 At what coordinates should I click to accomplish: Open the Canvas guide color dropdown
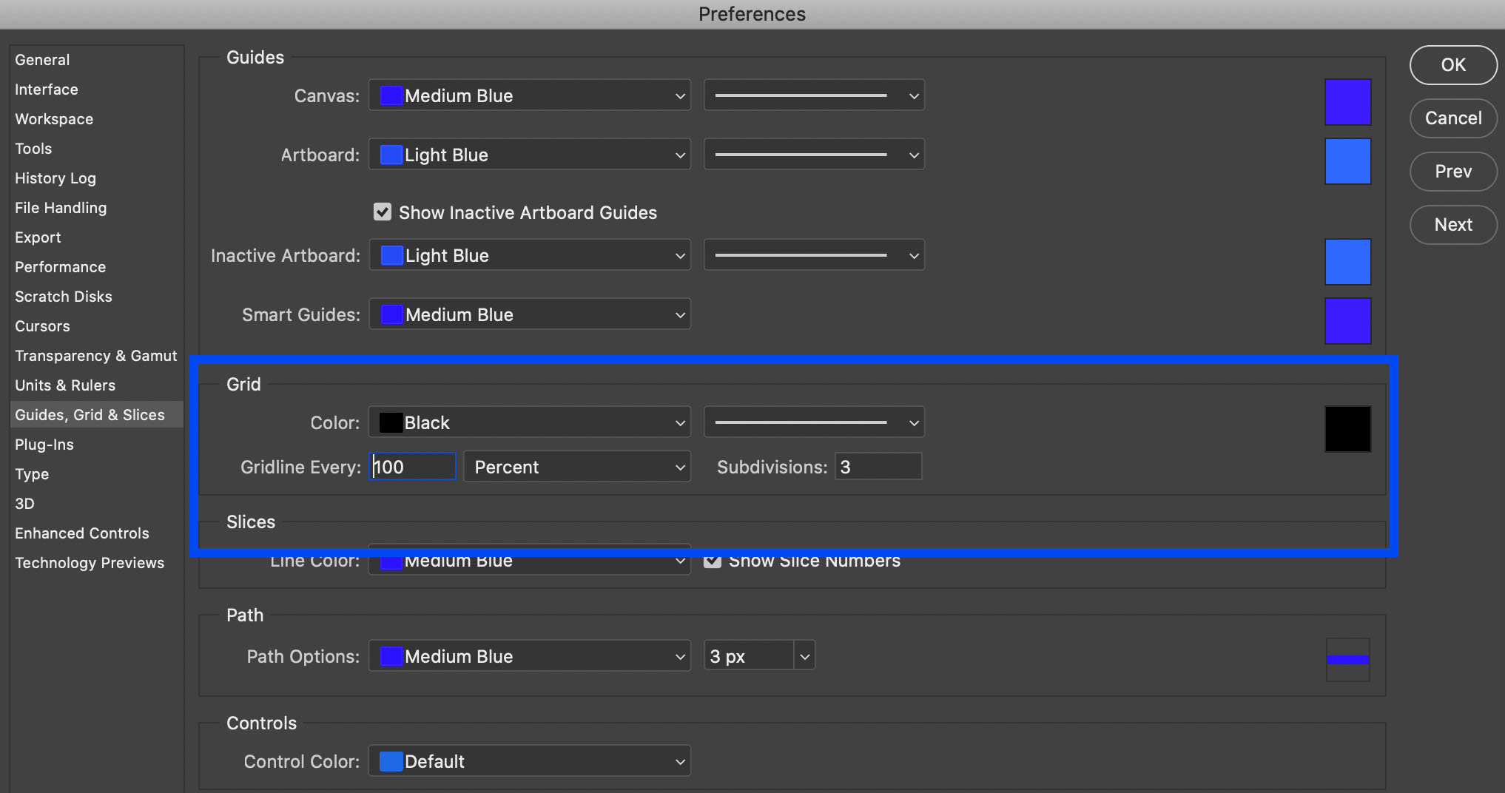[528, 95]
